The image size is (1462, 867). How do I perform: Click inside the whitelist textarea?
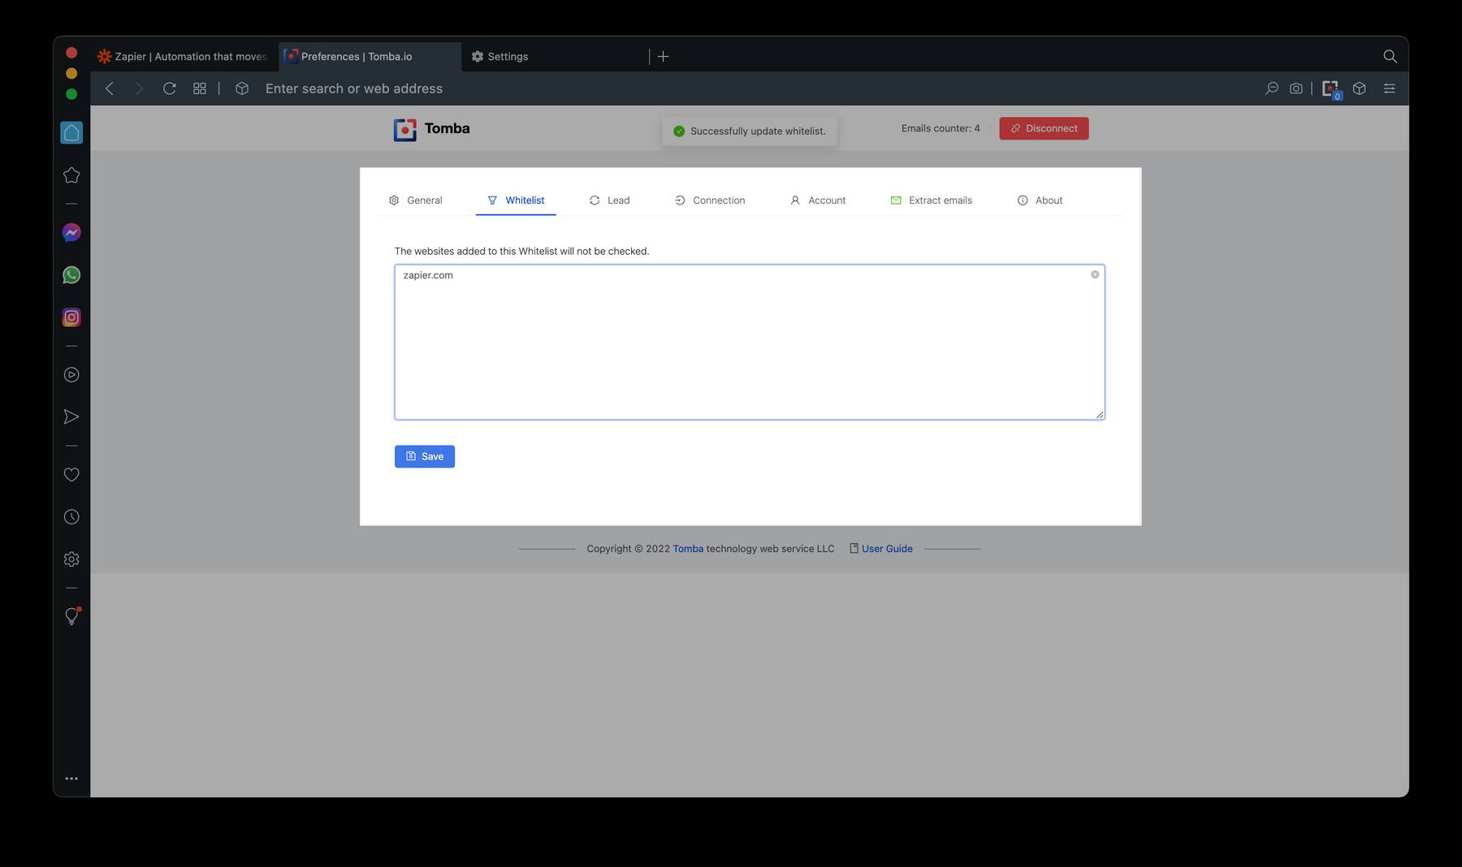tap(750, 342)
